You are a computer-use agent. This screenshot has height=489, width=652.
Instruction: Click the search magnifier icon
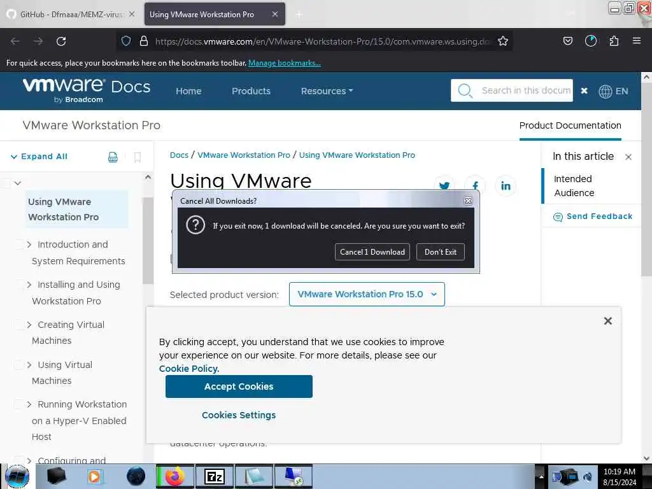465,90
